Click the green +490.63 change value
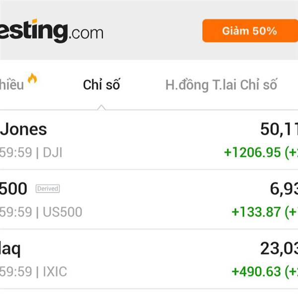Screen dimensions: 298x298 coord(256,272)
